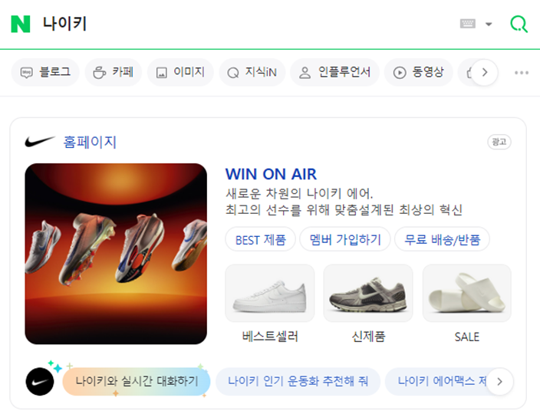
Task: Open the three-dot more options menu
Action: click(x=522, y=73)
